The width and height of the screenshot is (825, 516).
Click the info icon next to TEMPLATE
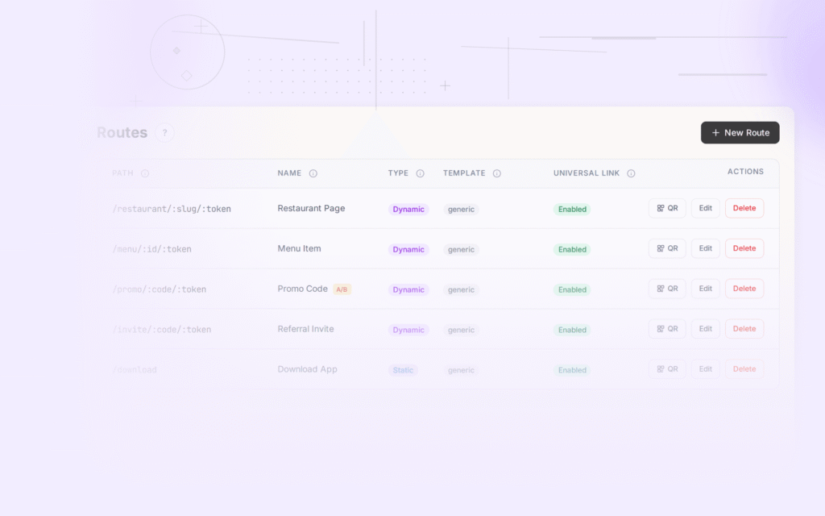(497, 173)
